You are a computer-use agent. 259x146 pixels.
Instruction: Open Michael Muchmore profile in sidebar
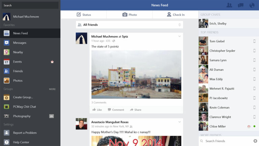point(30,17)
